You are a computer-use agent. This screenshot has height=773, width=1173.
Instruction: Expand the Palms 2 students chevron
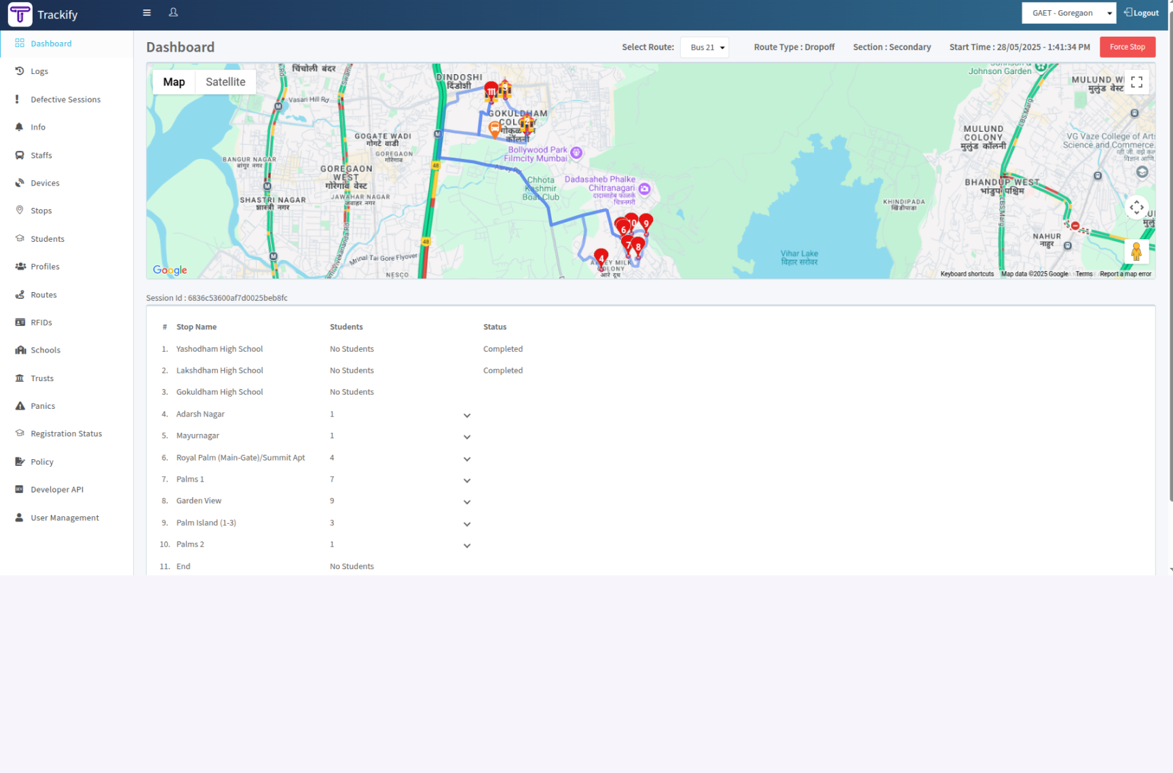(x=467, y=545)
